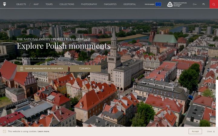Viewport: 218px width, 136px height.
Task: Open the Objects menu item
Action: tap(21, 4)
